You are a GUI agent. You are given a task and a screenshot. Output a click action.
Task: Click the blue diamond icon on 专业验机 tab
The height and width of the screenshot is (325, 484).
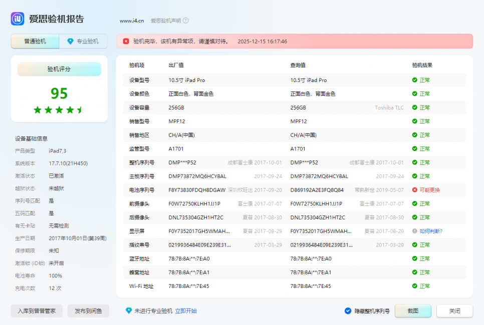pos(70,41)
